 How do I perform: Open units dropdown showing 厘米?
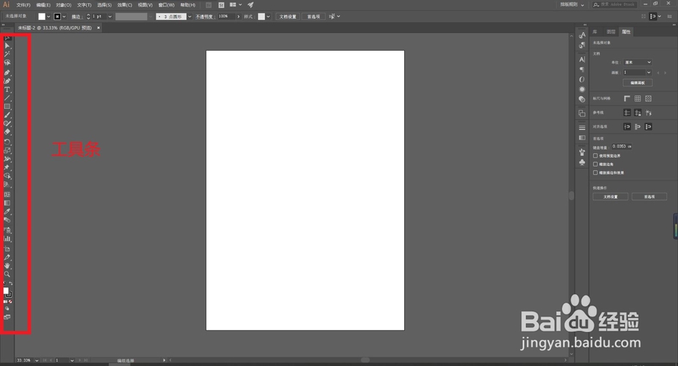point(637,62)
